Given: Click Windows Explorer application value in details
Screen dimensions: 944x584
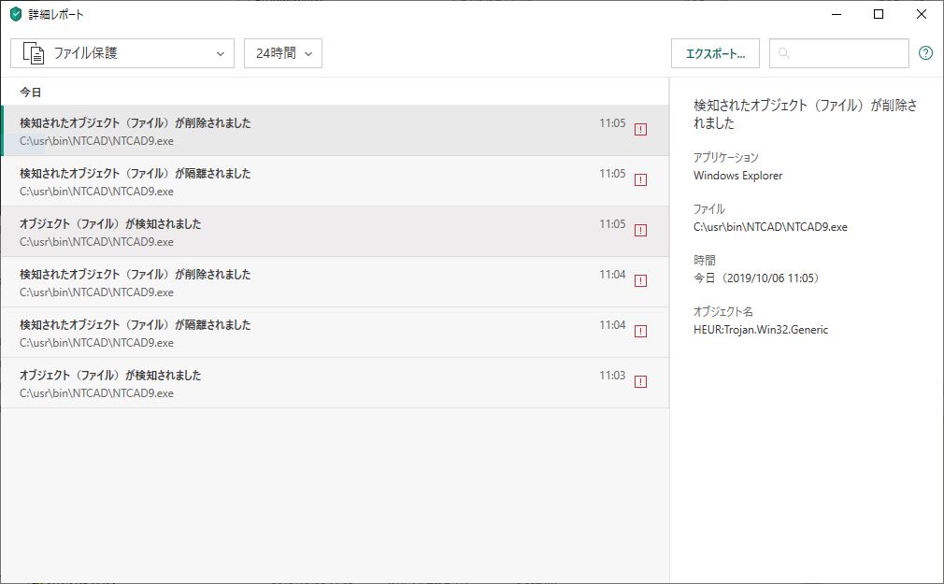Looking at the screenshot, I should pos(738,176).
